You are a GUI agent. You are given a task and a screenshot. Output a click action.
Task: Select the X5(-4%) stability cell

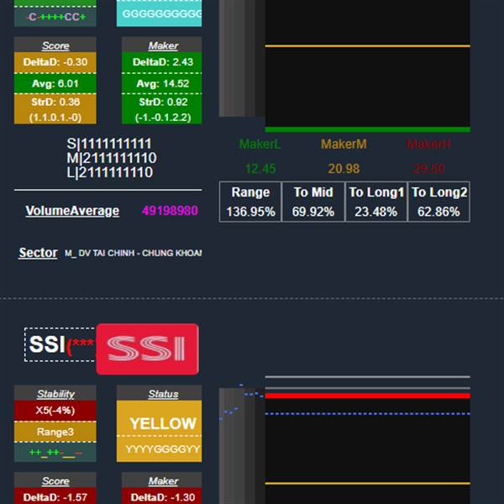(55, 411)
